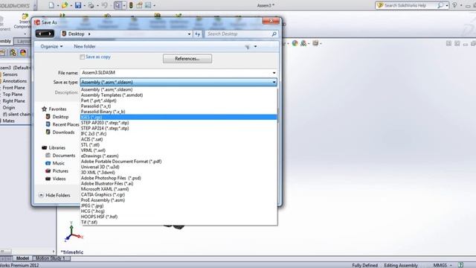
Task: Select STEP AP203 file type
Action: coord(178,123)
